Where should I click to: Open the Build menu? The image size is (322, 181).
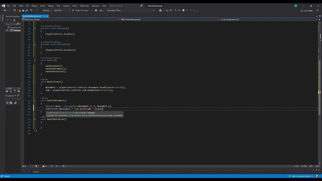[42, 6]
